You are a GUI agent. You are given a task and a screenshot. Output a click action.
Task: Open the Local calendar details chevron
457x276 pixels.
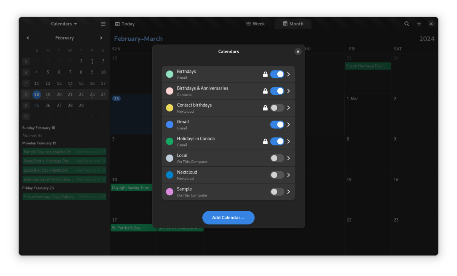289,158
